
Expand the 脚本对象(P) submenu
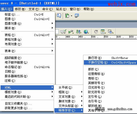click(69, 101)
